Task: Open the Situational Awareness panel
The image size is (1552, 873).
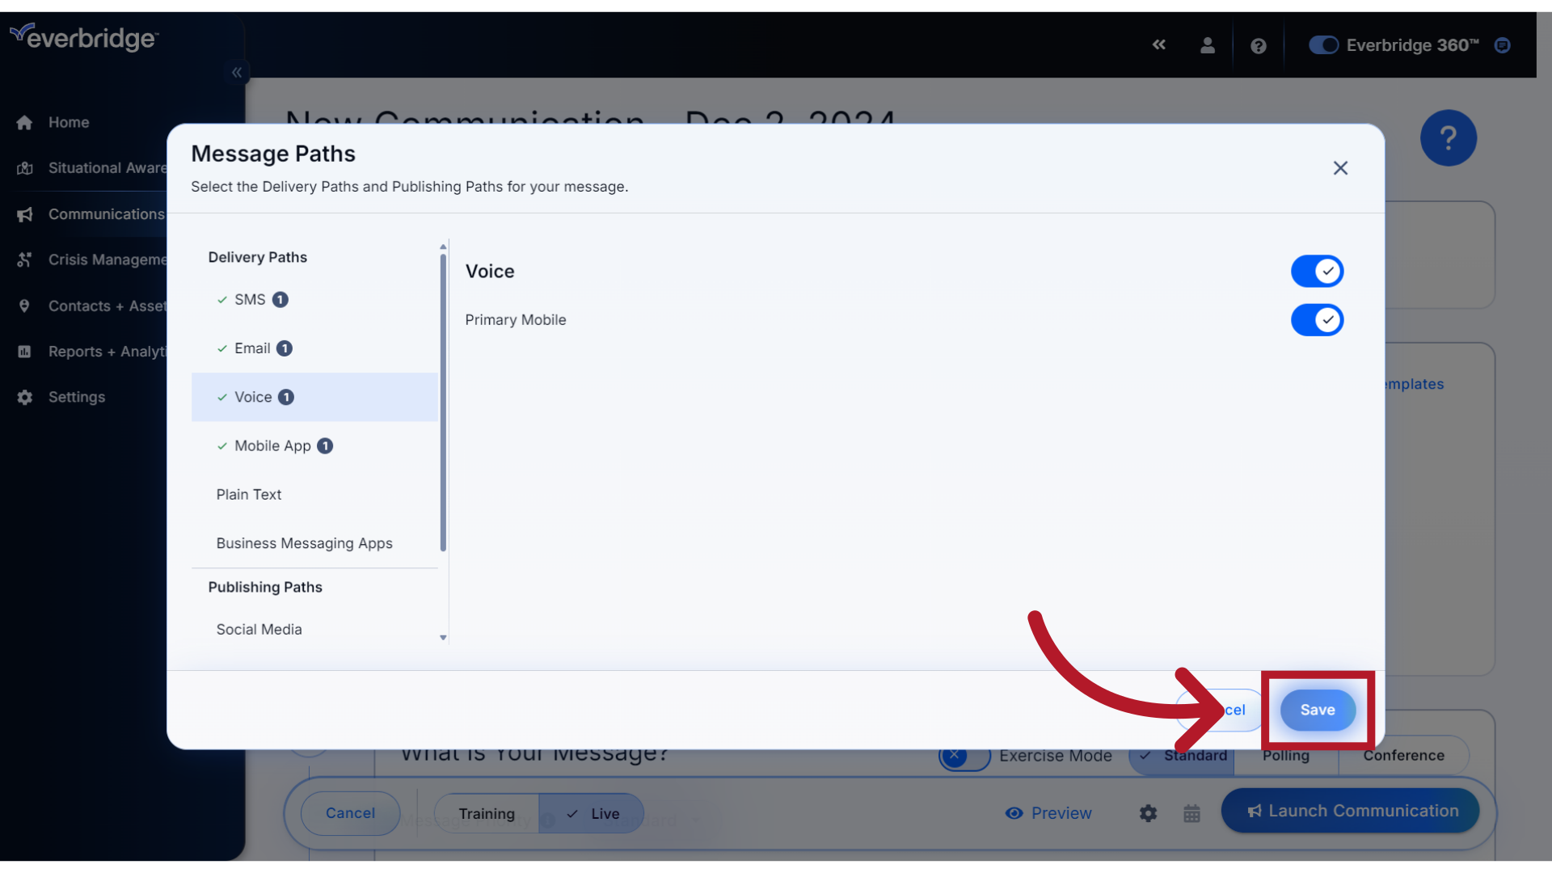Action: (107, 167)
